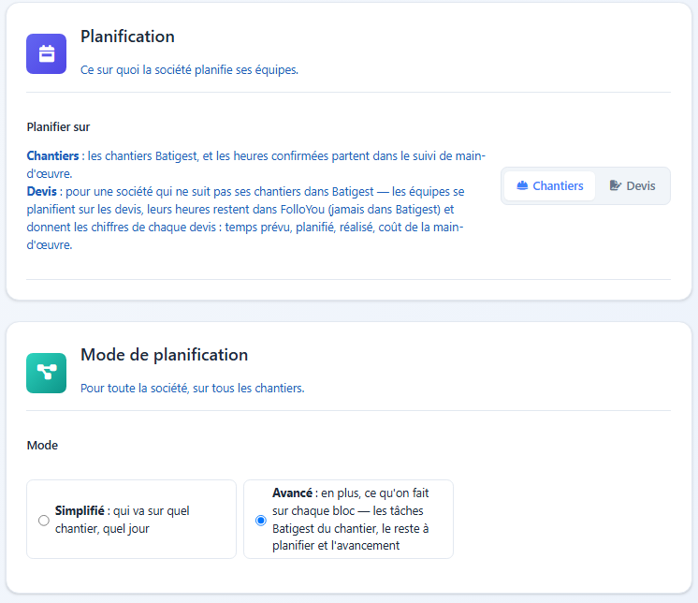Screen dimensions: 698x603
Task: Click the "Mode" field label
Action: [x=42, y=446]
